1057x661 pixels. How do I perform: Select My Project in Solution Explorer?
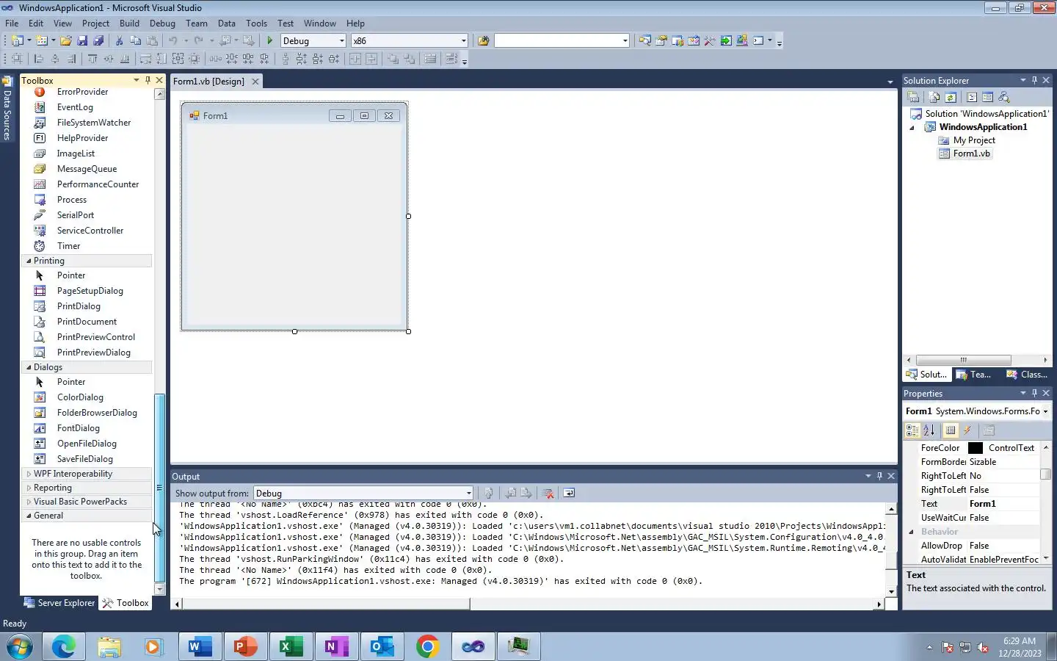(x=974, y=140)
